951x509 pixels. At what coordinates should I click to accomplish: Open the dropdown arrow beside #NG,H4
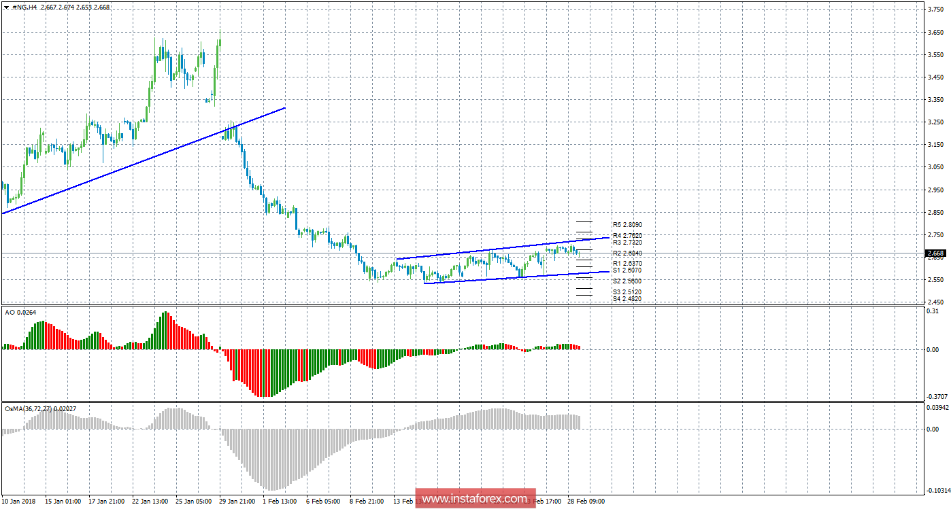7,7
